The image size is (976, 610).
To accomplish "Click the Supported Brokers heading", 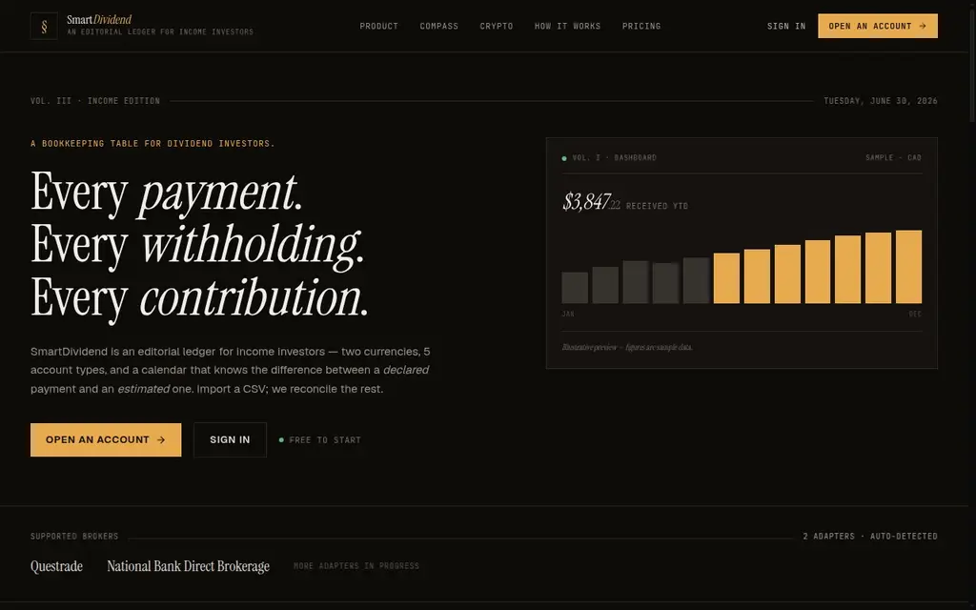I will [x=74, y=536].
